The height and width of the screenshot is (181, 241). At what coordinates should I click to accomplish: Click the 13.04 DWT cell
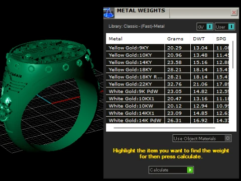click(202, 48)
